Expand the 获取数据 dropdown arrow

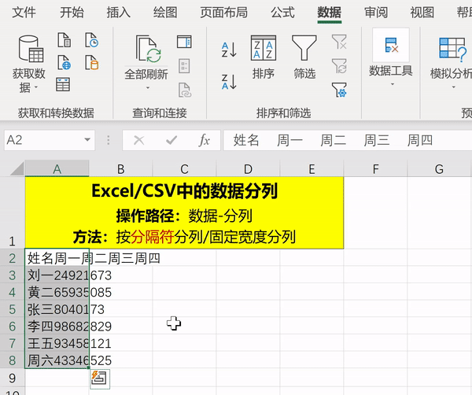tap(36, 87)
